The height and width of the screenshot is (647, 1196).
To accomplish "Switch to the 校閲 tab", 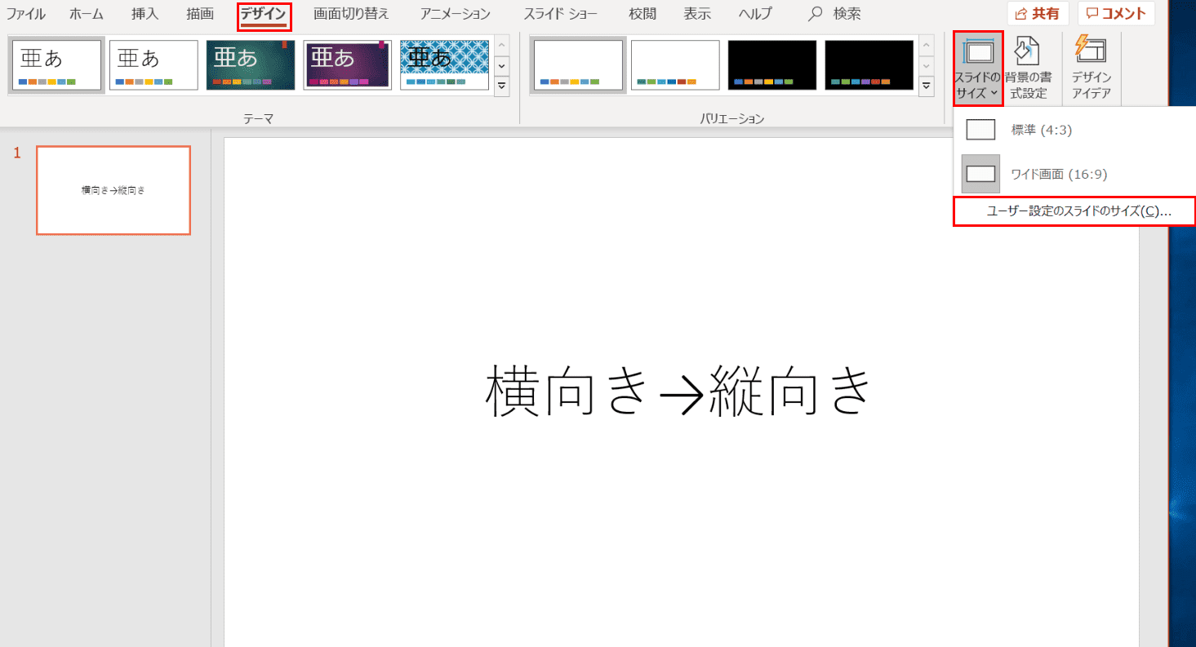I will pyautogui.click(x=642, y=14).
